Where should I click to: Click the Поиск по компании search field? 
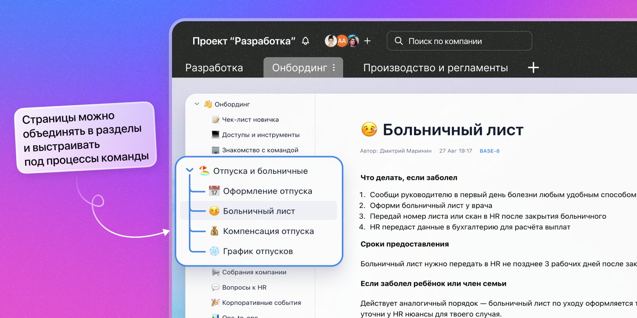459,41
